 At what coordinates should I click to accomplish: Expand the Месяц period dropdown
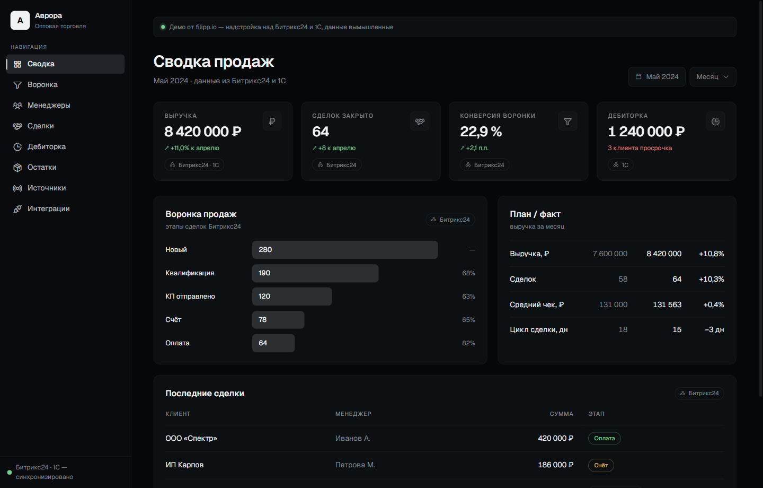click(x=713, y=77)
